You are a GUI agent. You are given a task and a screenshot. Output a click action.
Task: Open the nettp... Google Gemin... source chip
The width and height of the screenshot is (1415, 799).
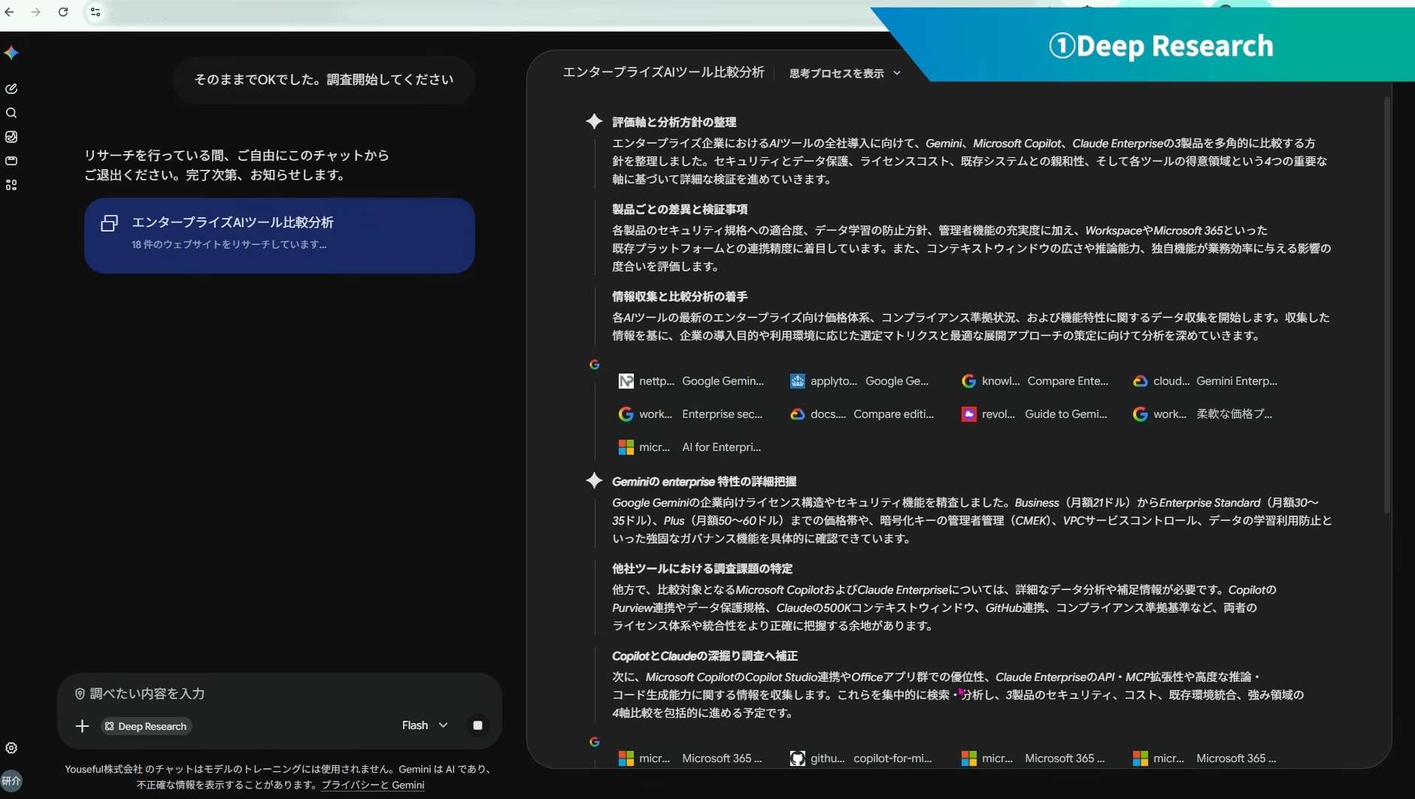691,381
